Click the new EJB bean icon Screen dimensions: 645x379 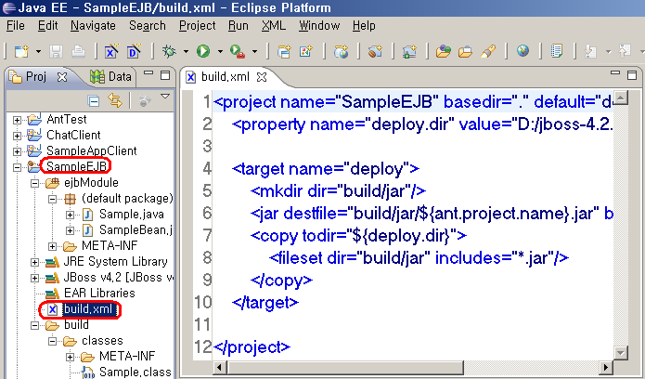coord(375,51)
